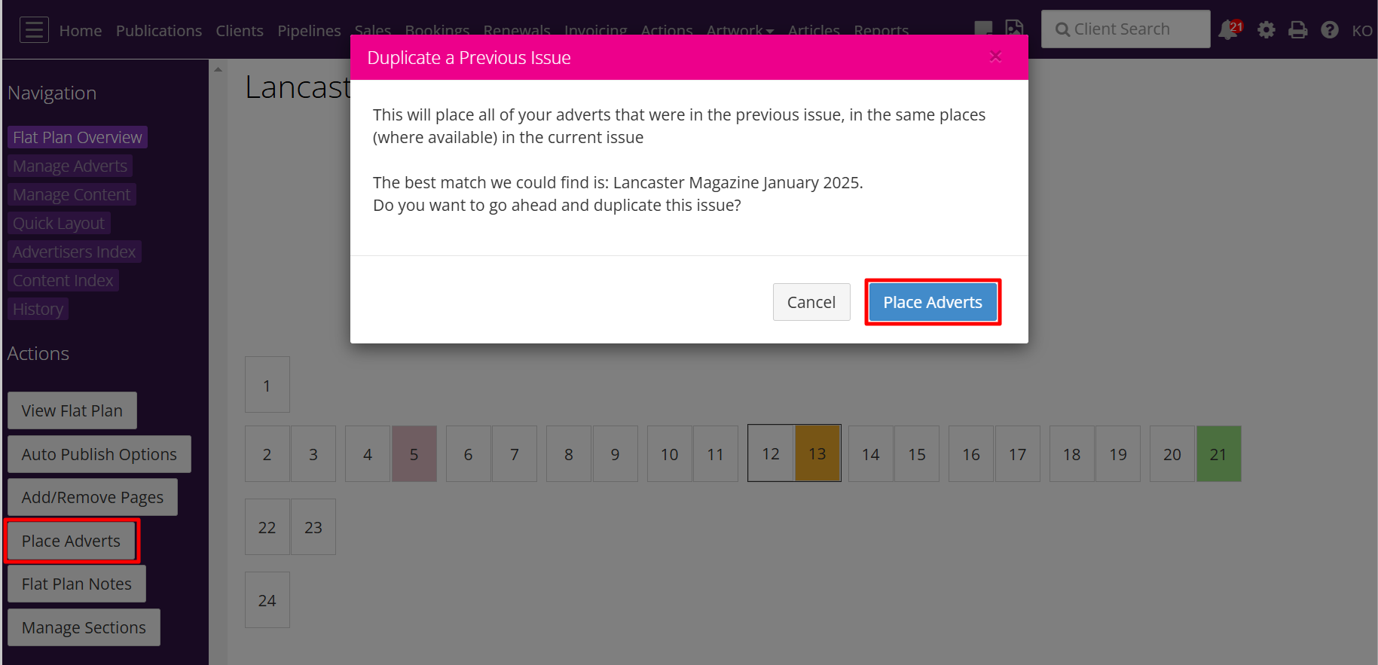
Task: Open the settings gear icon
Action: (1266, 30)
